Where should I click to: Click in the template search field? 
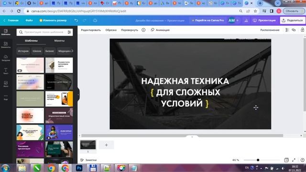point(44,32)
